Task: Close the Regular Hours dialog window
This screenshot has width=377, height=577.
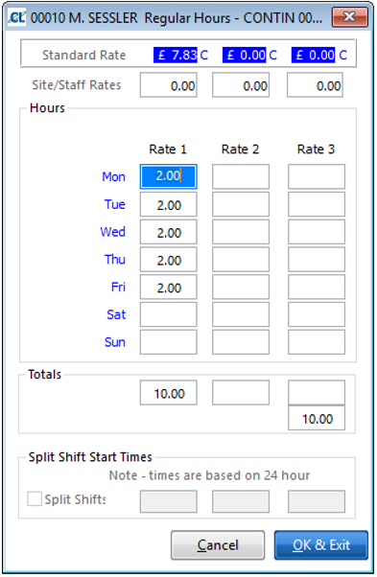Action: click(x=350, y=17)
